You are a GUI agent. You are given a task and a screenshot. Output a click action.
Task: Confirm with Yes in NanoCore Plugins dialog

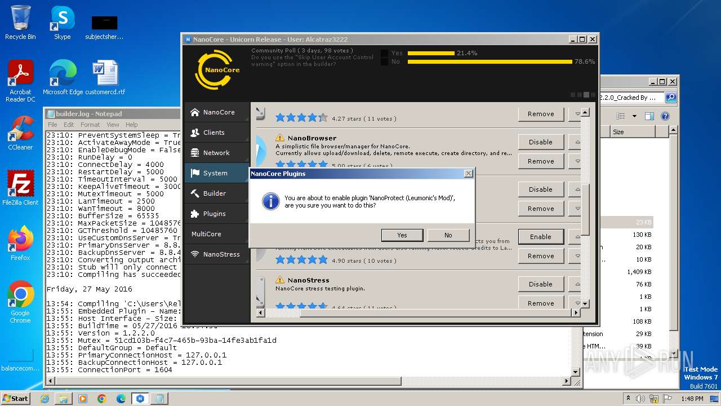click(402, 235)
